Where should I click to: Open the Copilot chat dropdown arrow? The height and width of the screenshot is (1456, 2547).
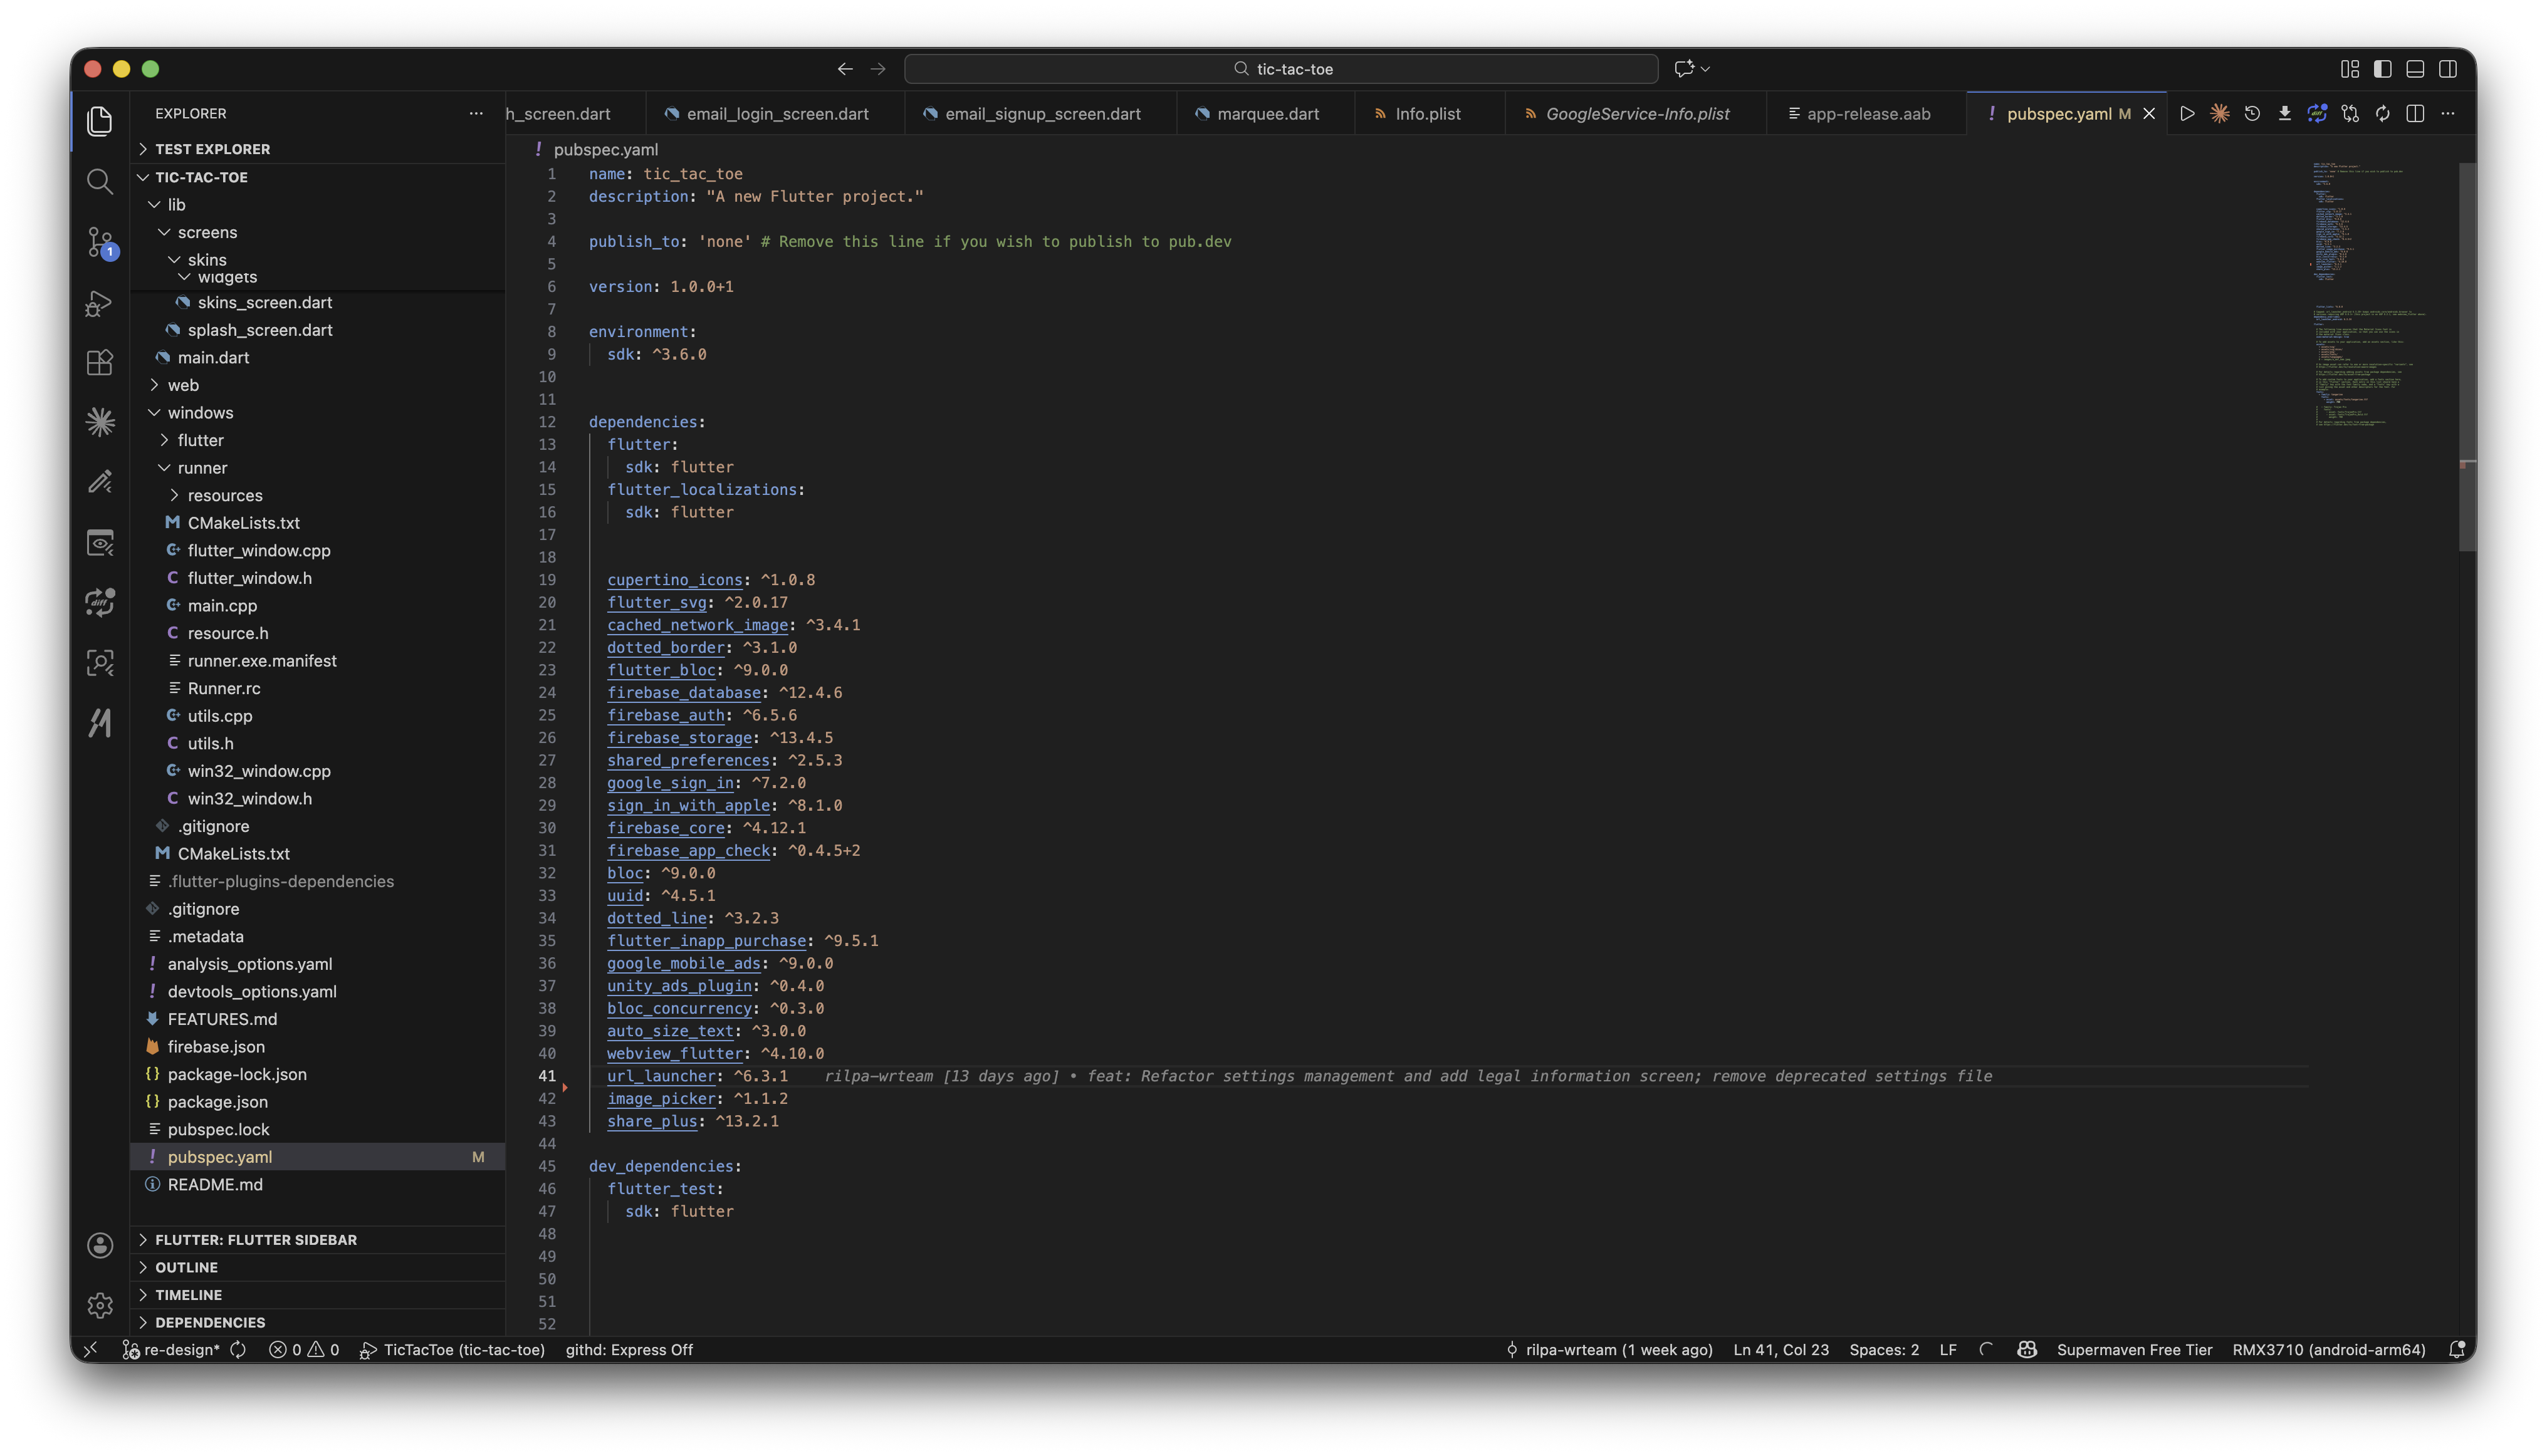pos(1706,69)
